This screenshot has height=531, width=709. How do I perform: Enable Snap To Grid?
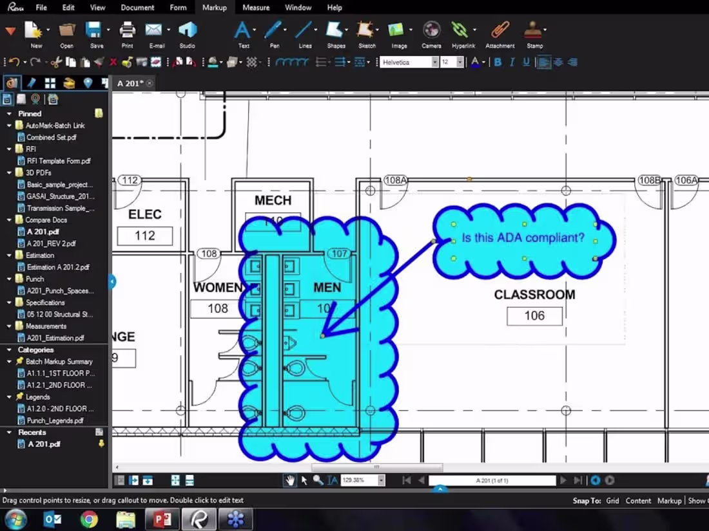612,500
